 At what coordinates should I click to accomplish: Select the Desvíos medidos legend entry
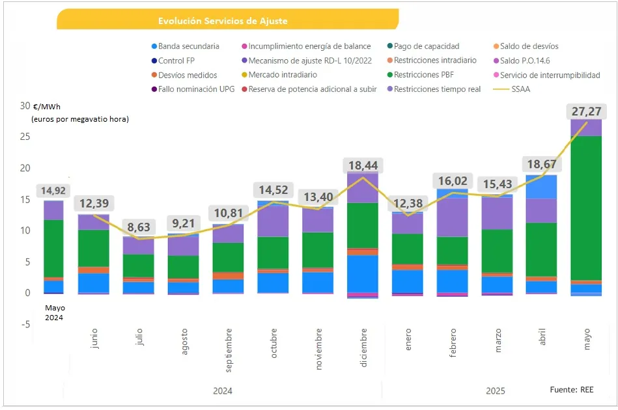tap(184, 75)
